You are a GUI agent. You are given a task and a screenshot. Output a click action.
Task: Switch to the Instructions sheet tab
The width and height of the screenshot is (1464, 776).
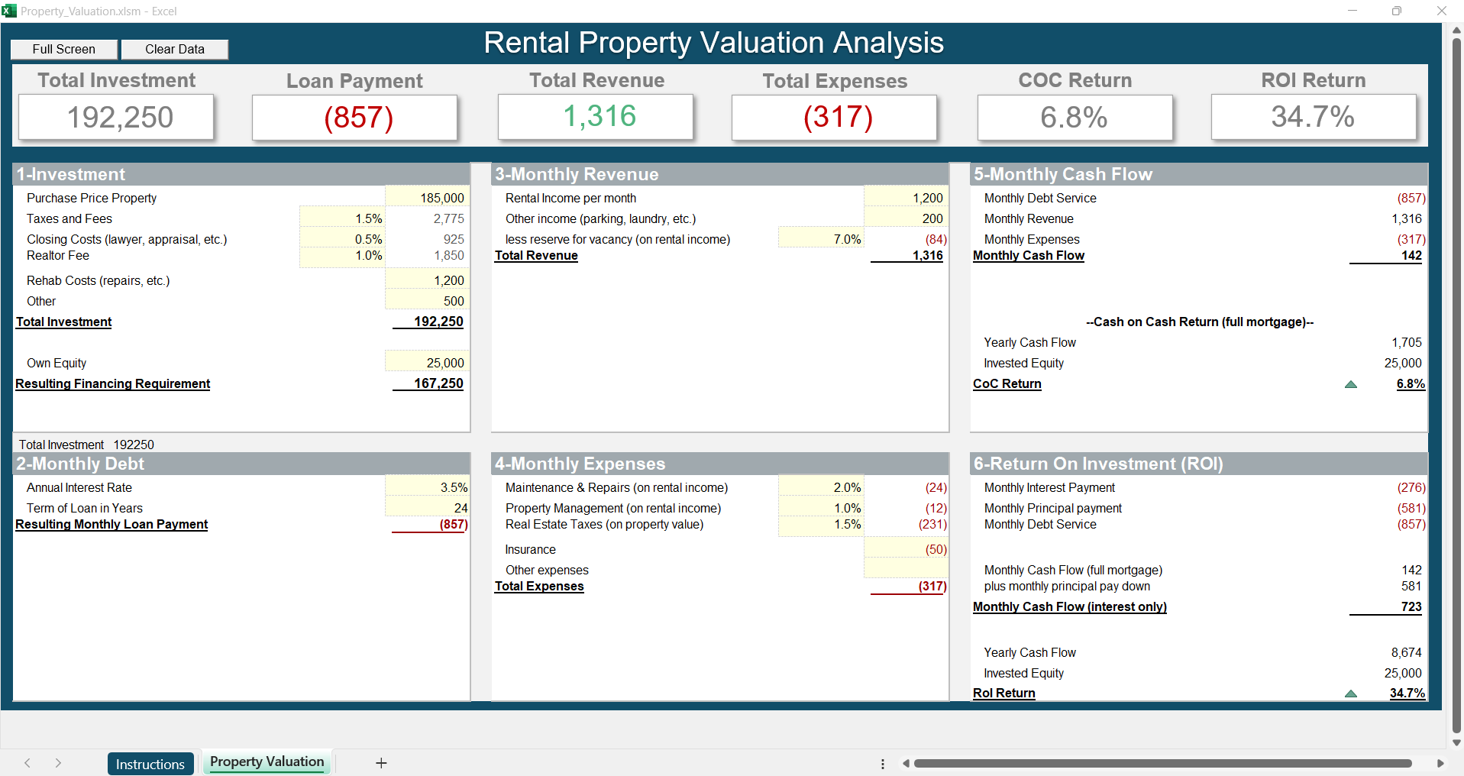[150, 764]
